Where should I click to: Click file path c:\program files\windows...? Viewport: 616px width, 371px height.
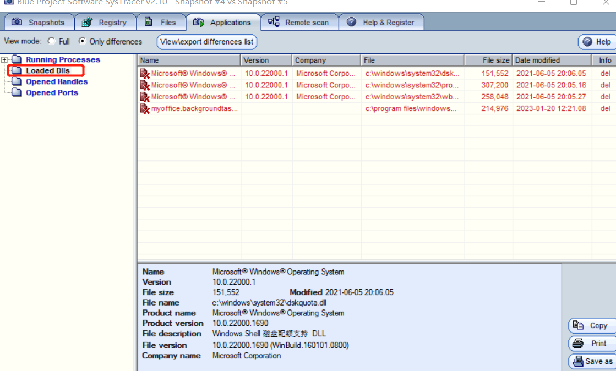(411, 109)
